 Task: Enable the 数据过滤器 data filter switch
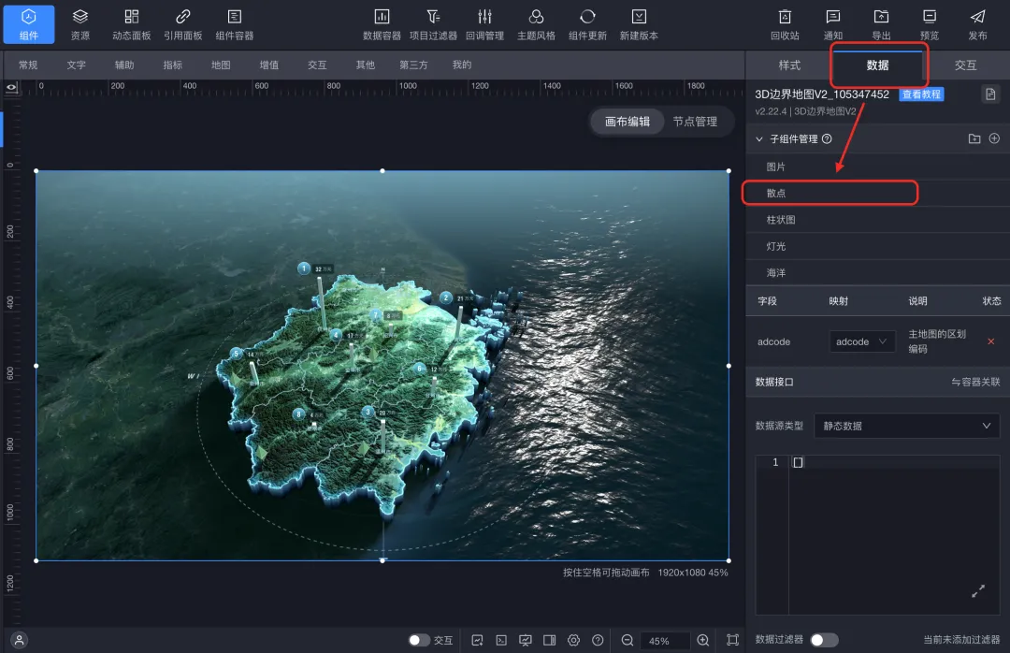pyautogui.click(x=823, y=640)
